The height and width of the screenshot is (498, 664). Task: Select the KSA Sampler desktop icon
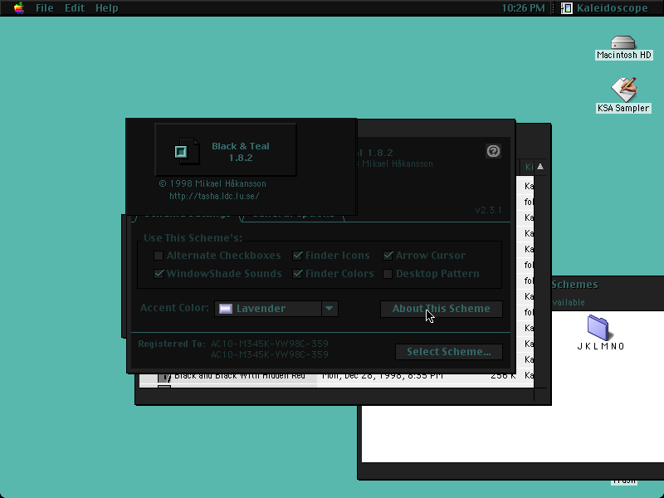tap(623, 95)
